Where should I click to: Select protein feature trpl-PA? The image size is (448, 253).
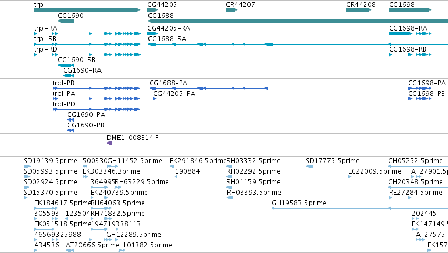96,99
